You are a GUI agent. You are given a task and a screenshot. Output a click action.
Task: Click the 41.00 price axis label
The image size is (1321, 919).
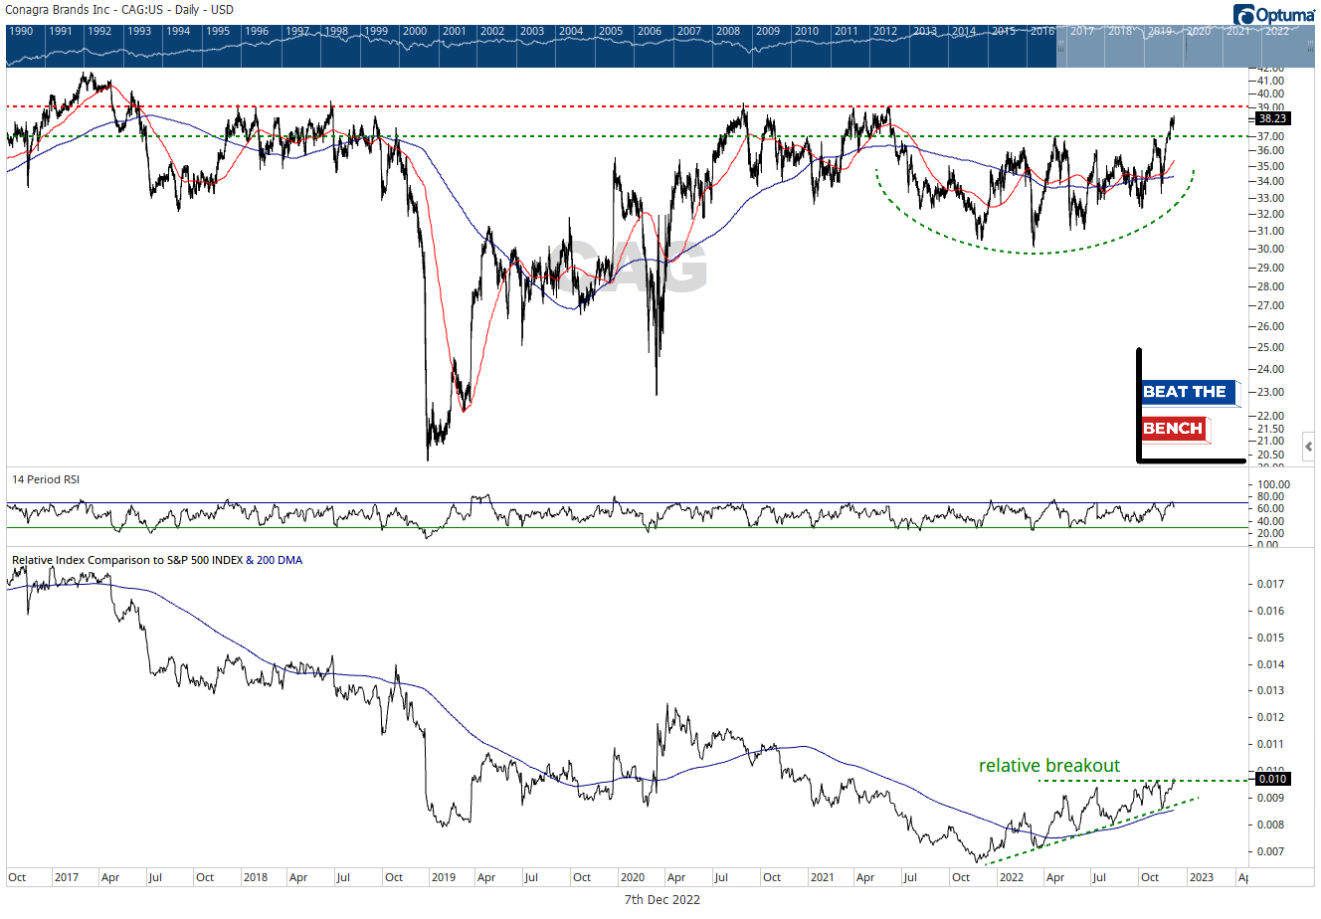tap(1271, 81)
